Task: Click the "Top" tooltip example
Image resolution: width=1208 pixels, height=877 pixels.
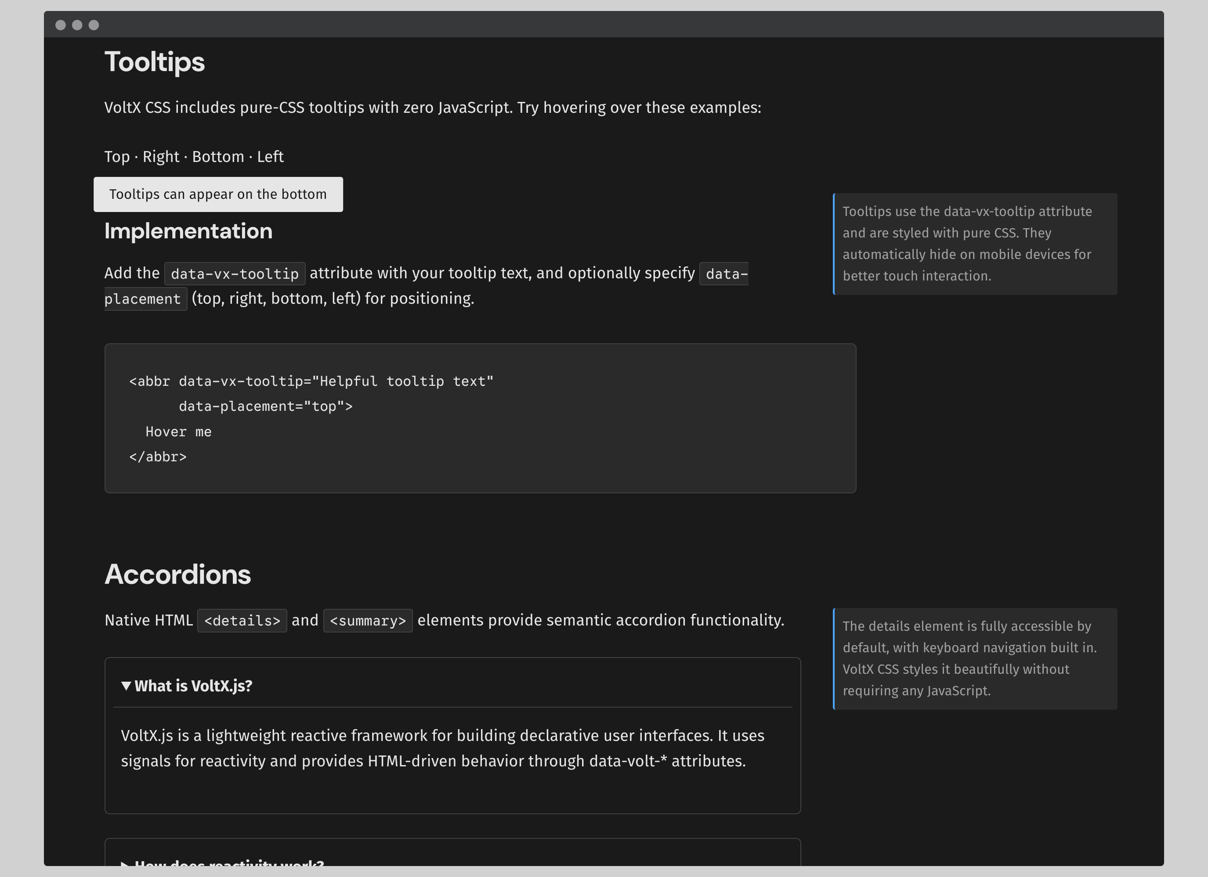Action: (x=117, y=157)
